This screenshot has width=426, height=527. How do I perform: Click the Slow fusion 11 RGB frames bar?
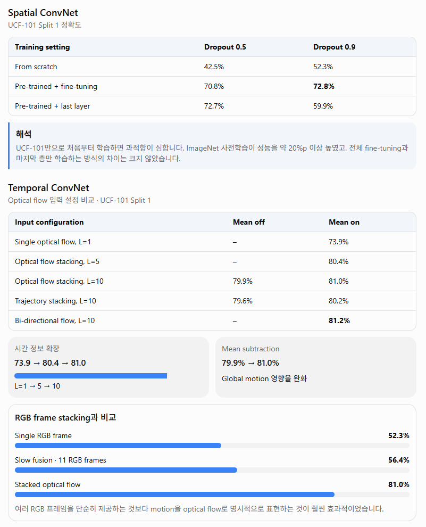(x=212, y=470)
